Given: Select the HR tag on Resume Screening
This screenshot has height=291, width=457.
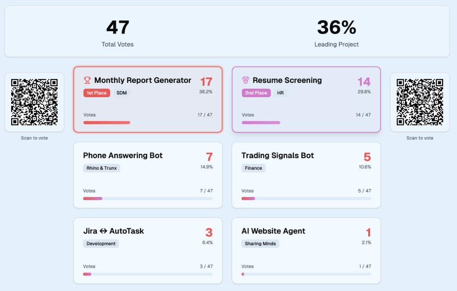Looking at the screenshot, I should click(280, 93).
